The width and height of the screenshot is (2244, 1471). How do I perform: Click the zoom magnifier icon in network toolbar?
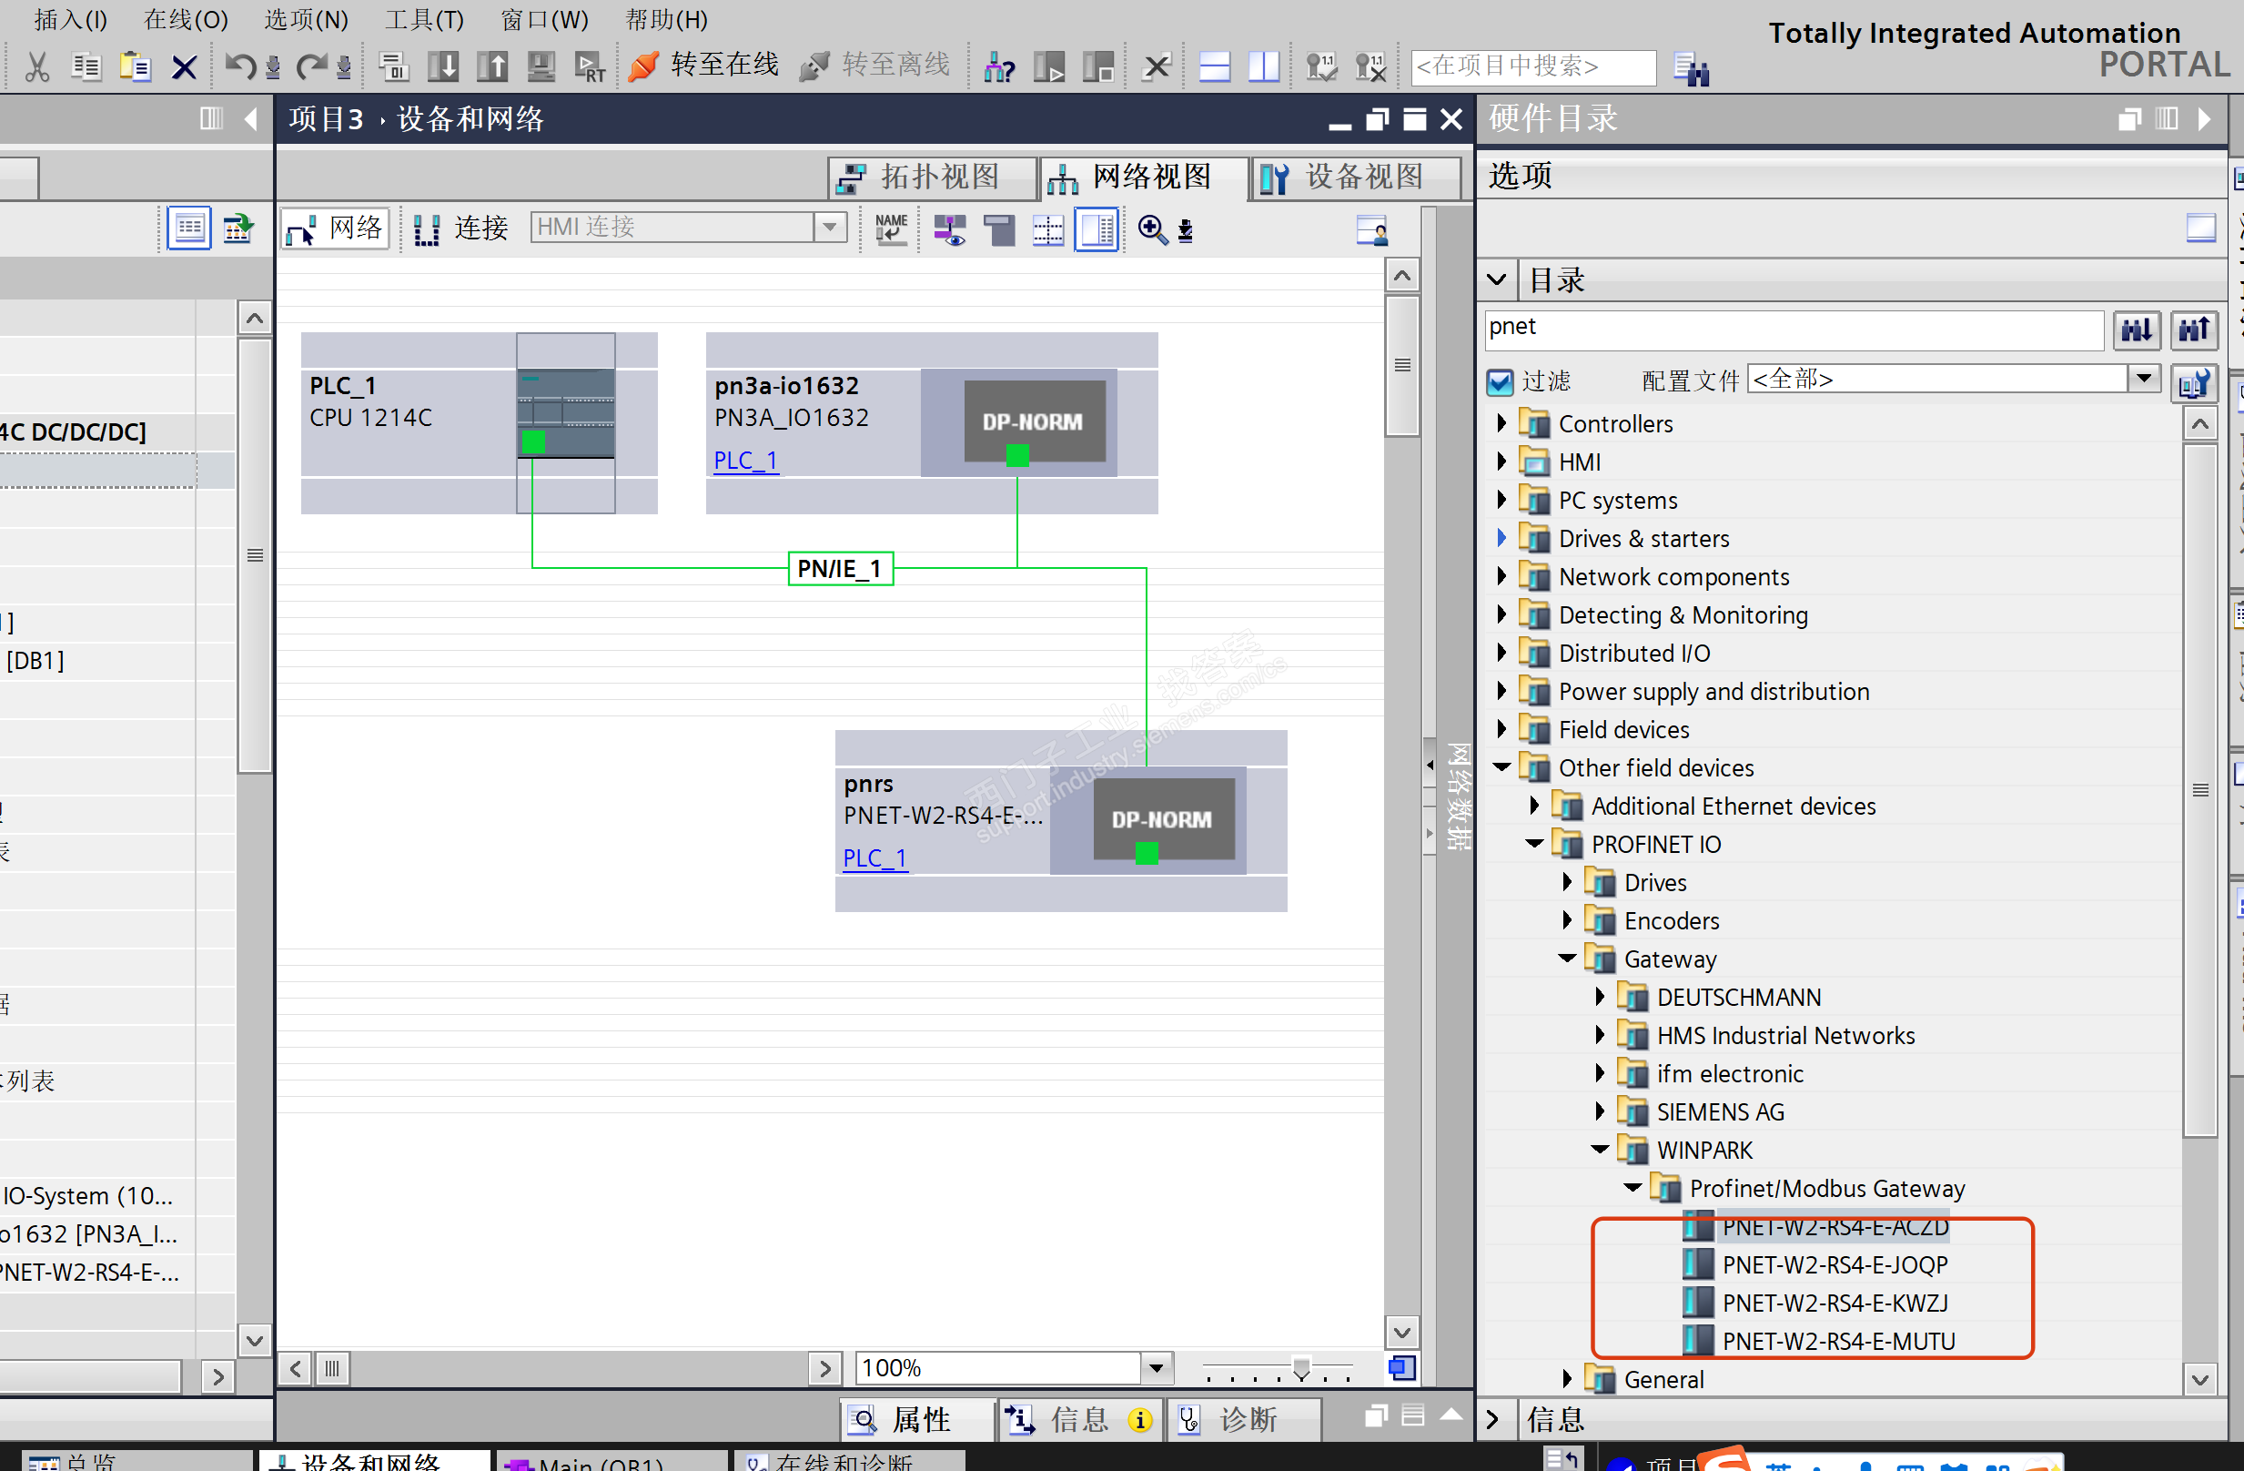(x=1151, y=229)
